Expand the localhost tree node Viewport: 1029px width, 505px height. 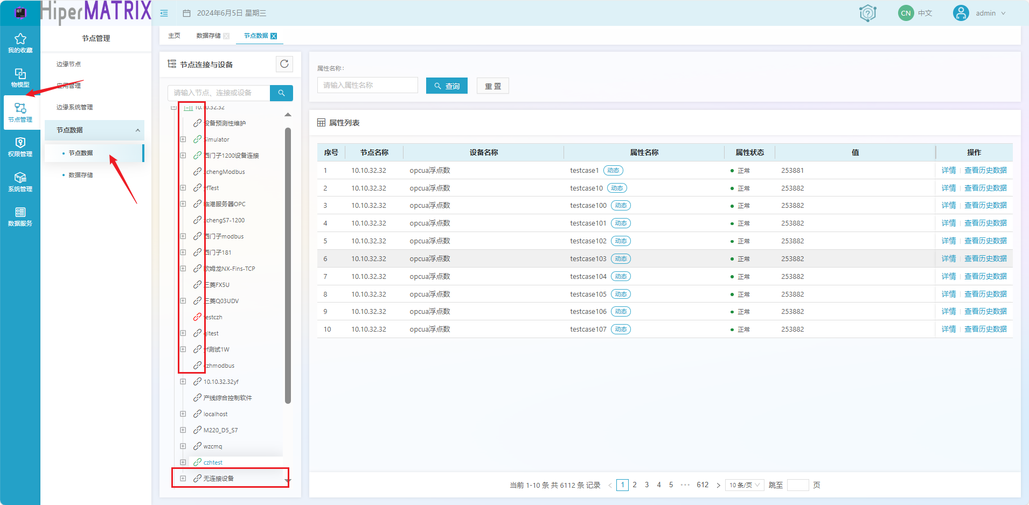(183, 414)
